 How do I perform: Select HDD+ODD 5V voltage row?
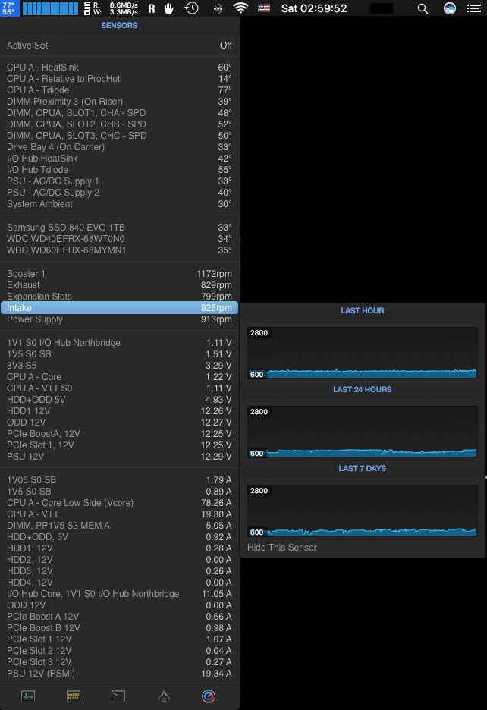[120, 399]
